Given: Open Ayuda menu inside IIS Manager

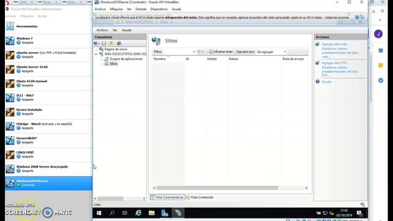Looking at the screenshot, I should tap(126, 30).
